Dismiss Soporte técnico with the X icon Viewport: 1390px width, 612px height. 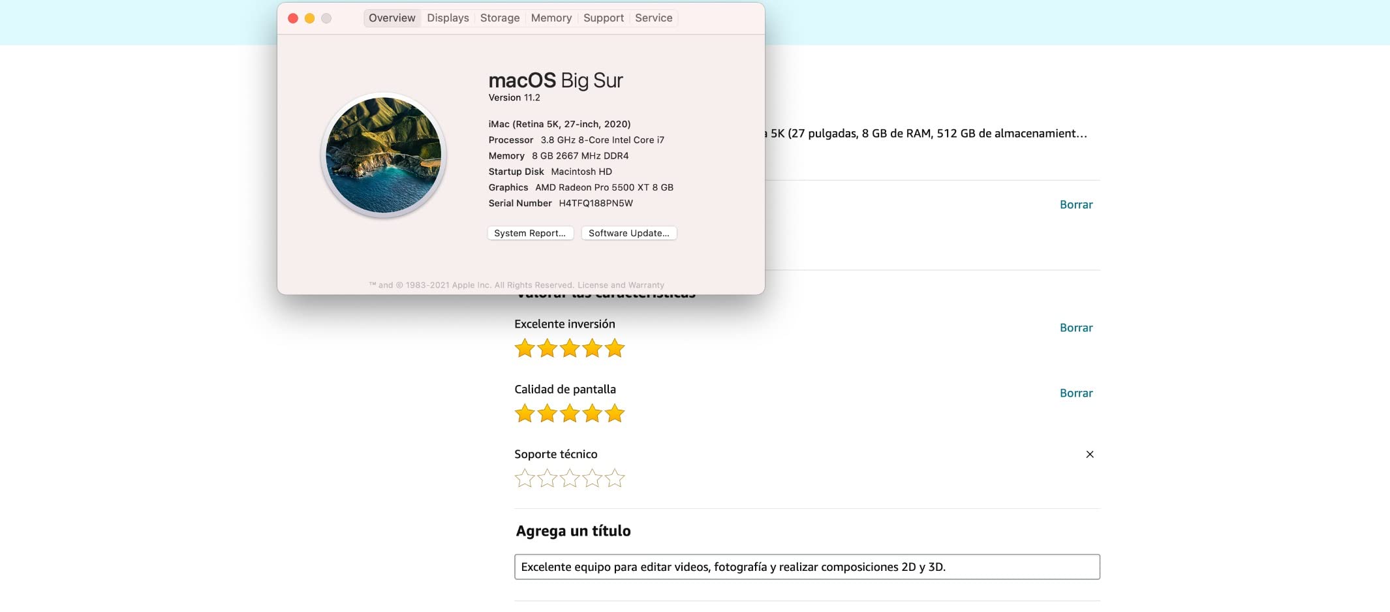[x=1090, y=454]
